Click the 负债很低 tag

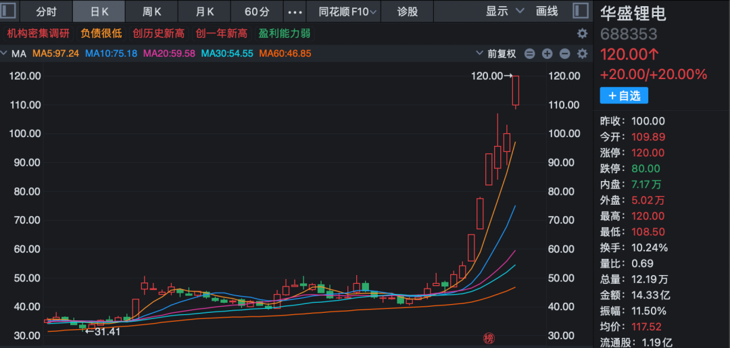click(101, 34)
